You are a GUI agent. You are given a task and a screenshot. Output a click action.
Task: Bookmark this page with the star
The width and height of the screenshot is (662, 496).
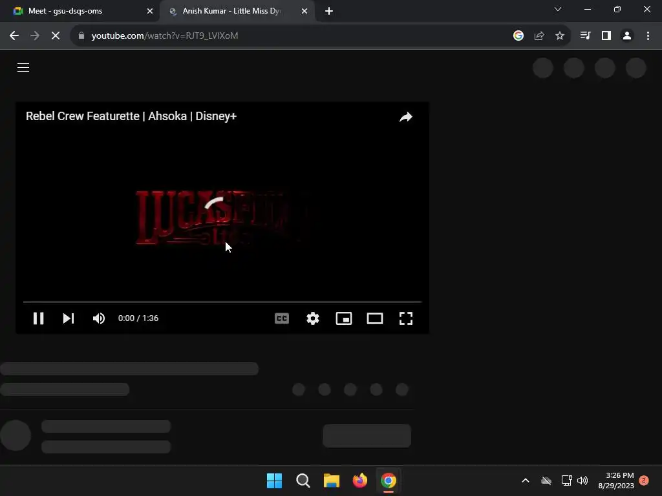coord(560,36)
